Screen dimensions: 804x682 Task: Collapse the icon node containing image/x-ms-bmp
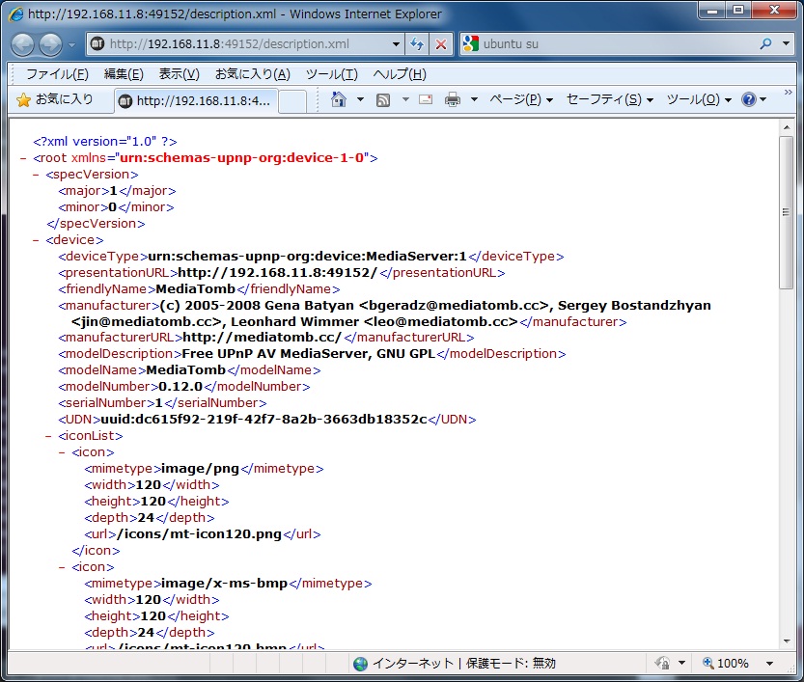(x=62, y=567)
